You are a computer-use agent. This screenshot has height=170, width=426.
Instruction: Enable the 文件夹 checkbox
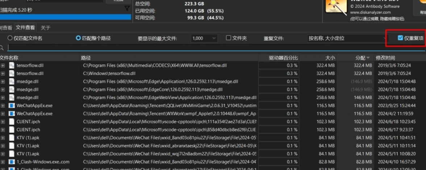coord(228,38)
